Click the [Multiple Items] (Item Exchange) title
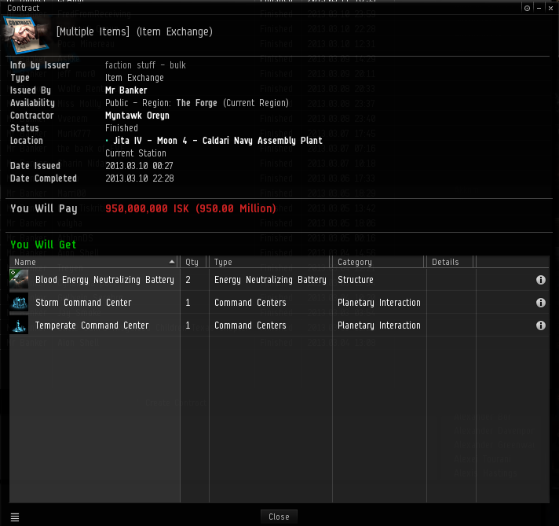This screenshot has height=526, width=559. pos(134,31)
